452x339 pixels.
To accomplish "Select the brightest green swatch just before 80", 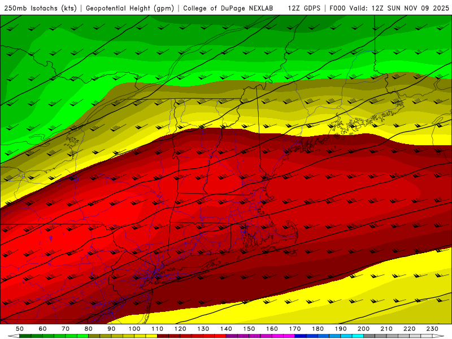I will 82,336.
